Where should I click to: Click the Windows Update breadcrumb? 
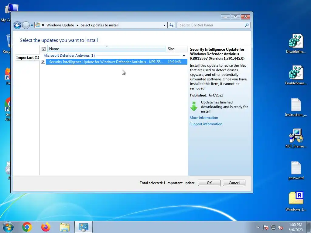(x=60, y=25)
